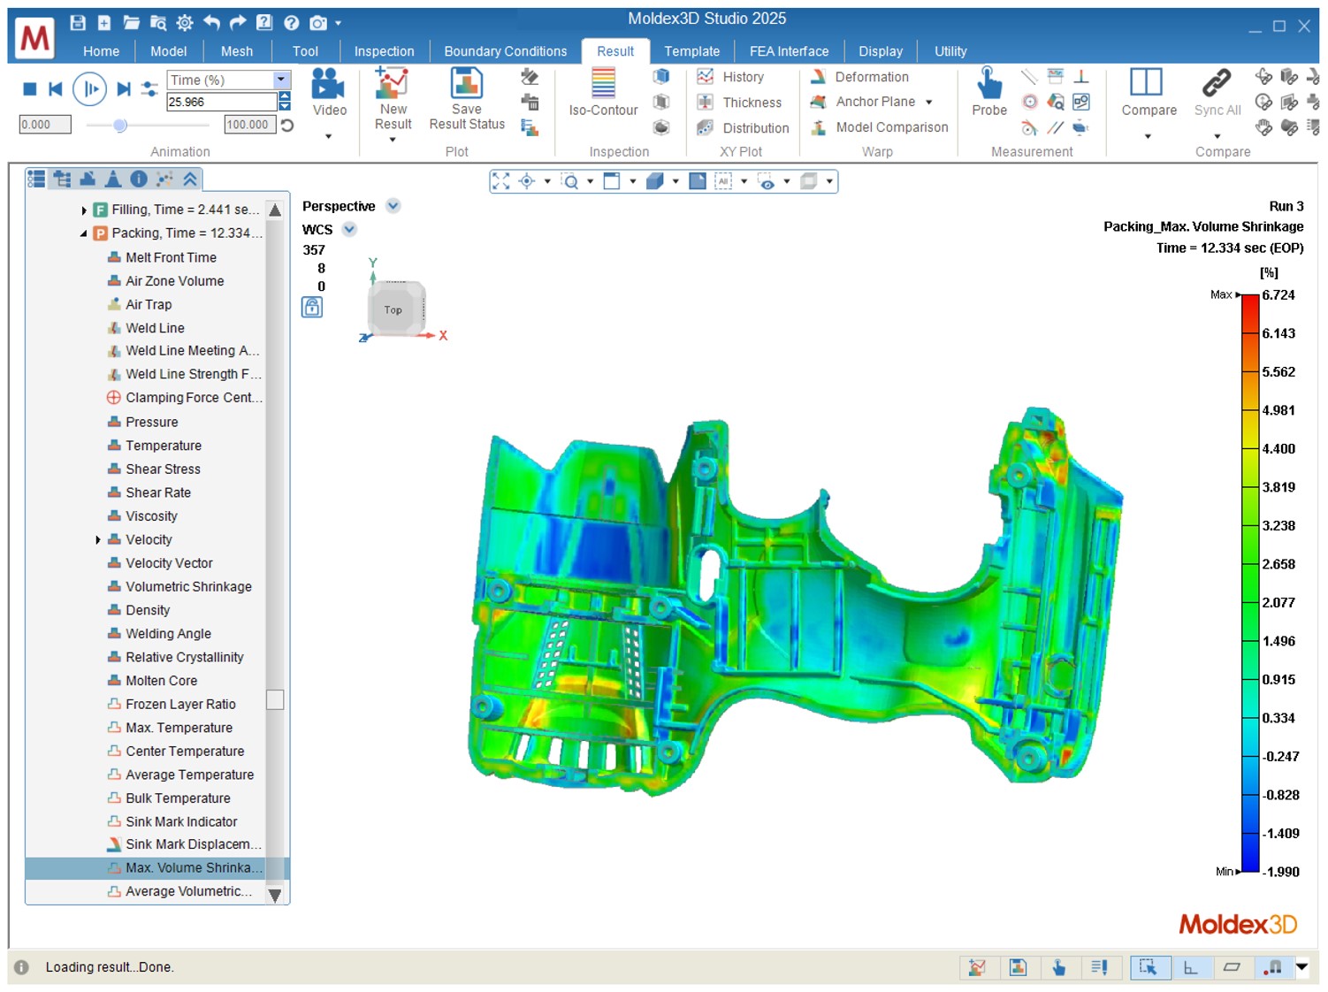Click the New Result plot icon

click(393, 83)
